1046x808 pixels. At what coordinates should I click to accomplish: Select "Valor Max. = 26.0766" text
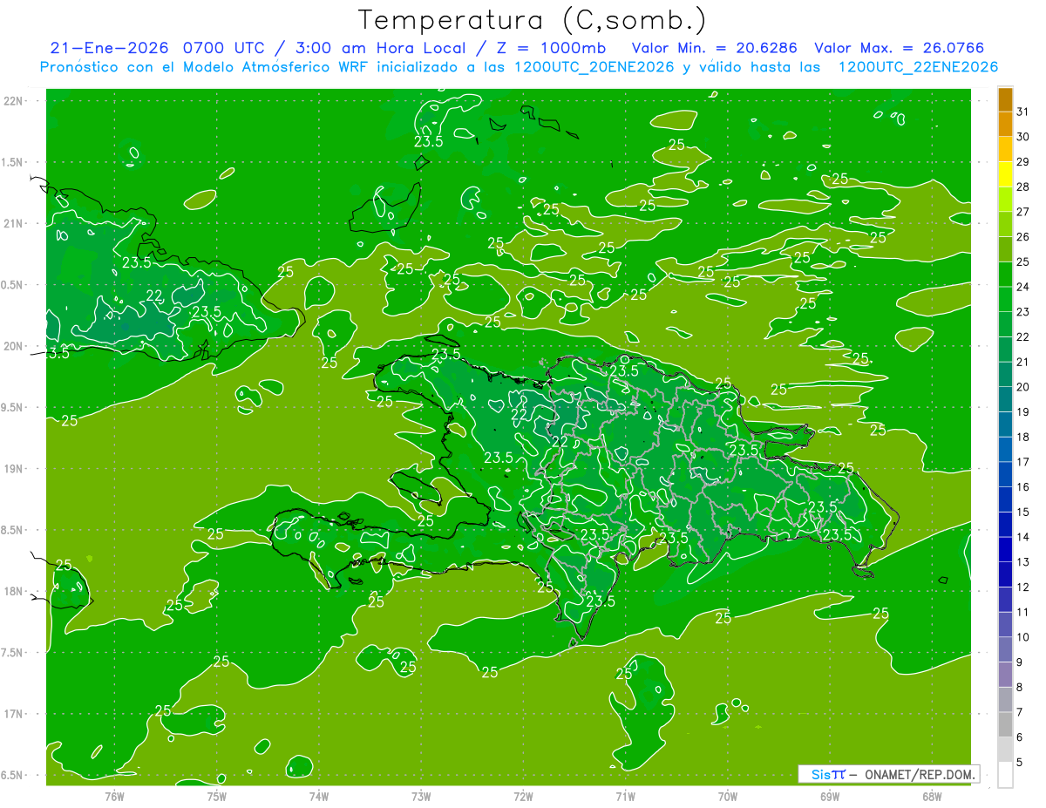[x=900, y=48]
